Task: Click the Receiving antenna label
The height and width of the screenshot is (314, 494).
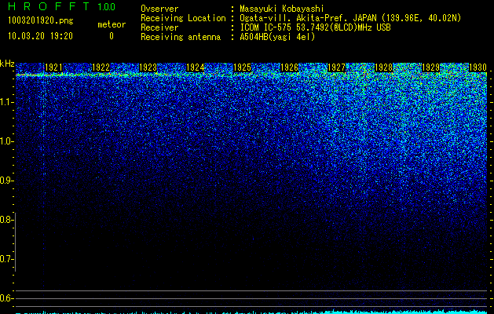Action: tap(181, 37)
